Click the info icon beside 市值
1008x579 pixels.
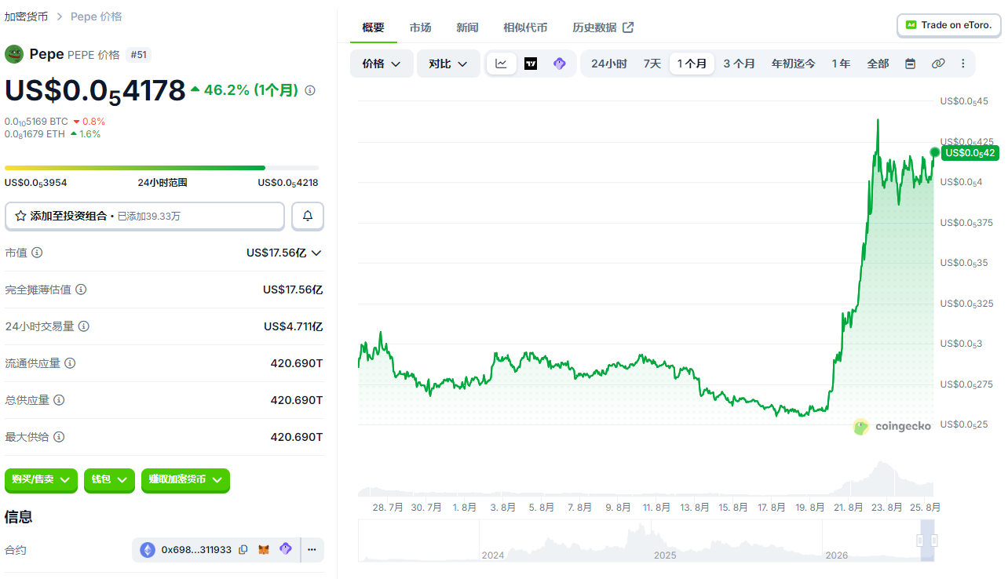(x=37, y=253)
